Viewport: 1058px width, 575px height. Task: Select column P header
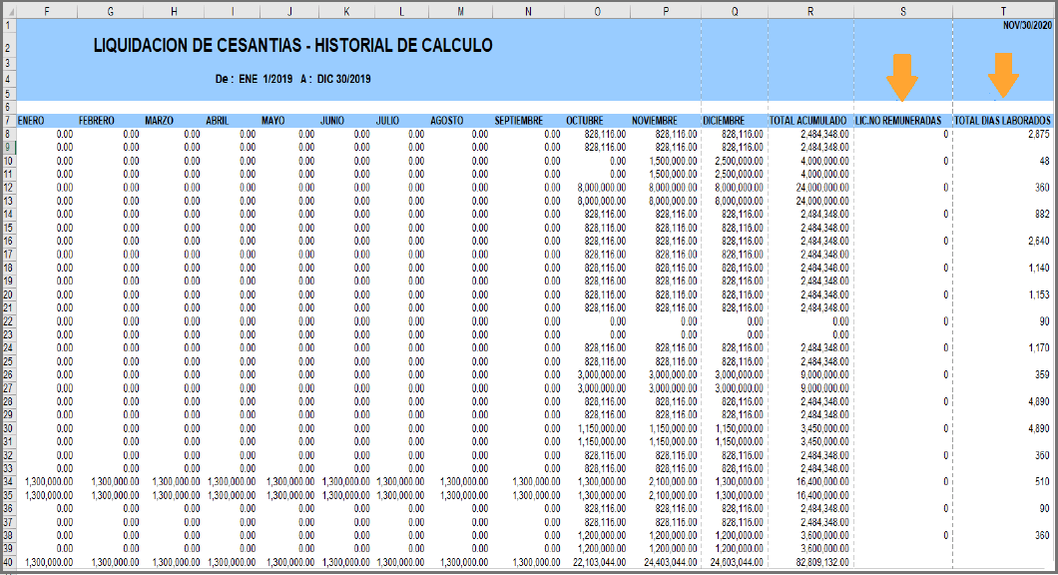(x=666, y=11)
